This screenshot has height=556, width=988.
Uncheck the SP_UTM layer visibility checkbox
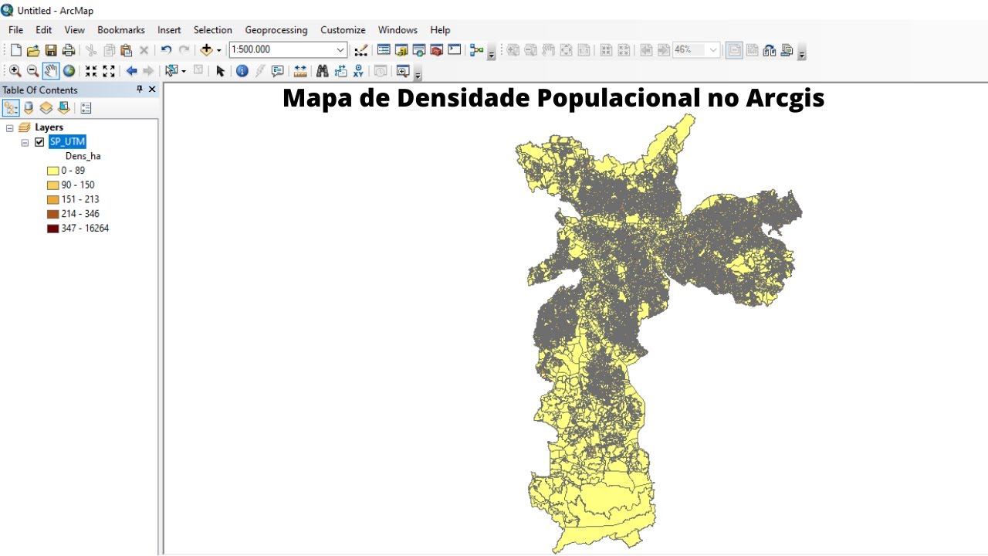[39, 142]
